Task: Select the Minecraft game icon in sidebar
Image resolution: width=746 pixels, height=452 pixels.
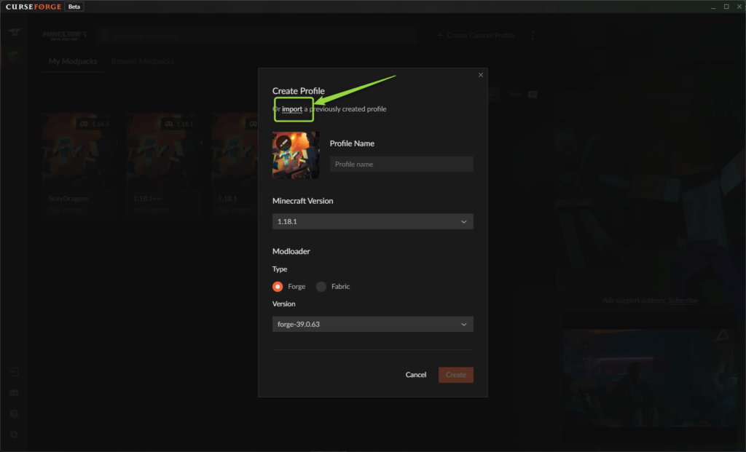Action: (14, 56)
